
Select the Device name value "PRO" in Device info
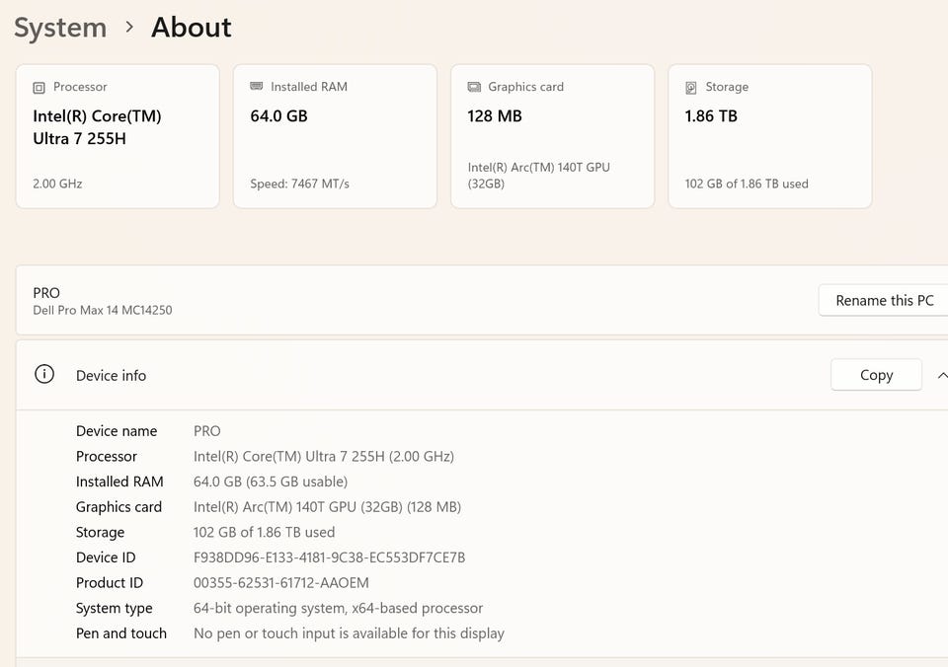pos(206,431)
